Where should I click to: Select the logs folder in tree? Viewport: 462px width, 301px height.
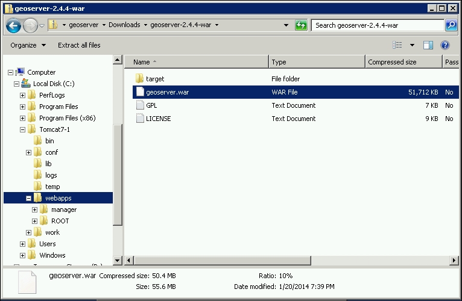coord(51,175)
